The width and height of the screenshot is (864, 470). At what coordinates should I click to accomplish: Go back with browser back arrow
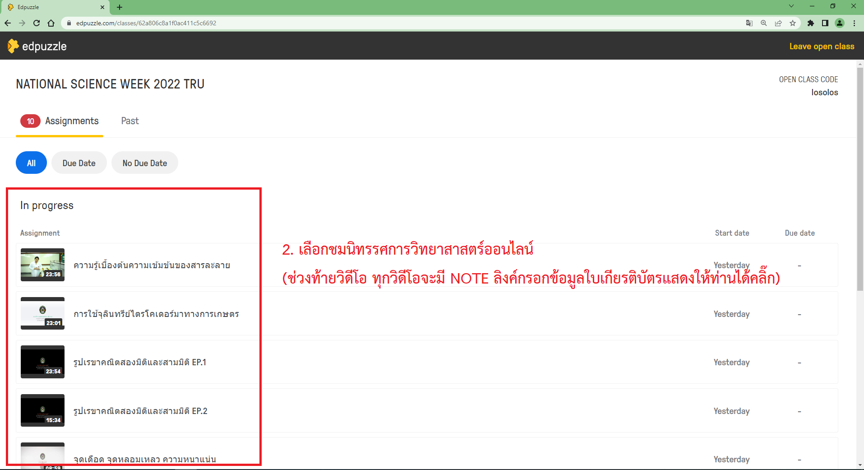coord(8,23)
